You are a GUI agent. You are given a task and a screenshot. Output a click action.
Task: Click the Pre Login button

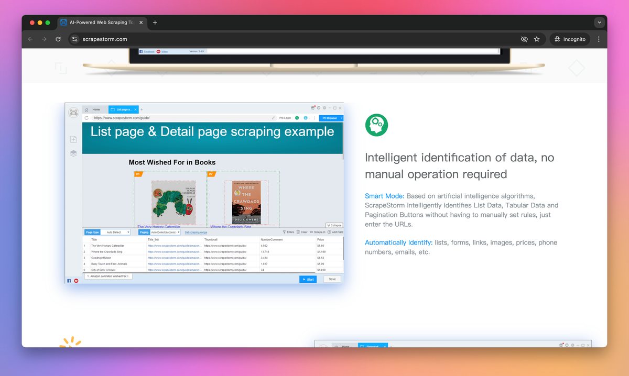[x=285, y=118]
